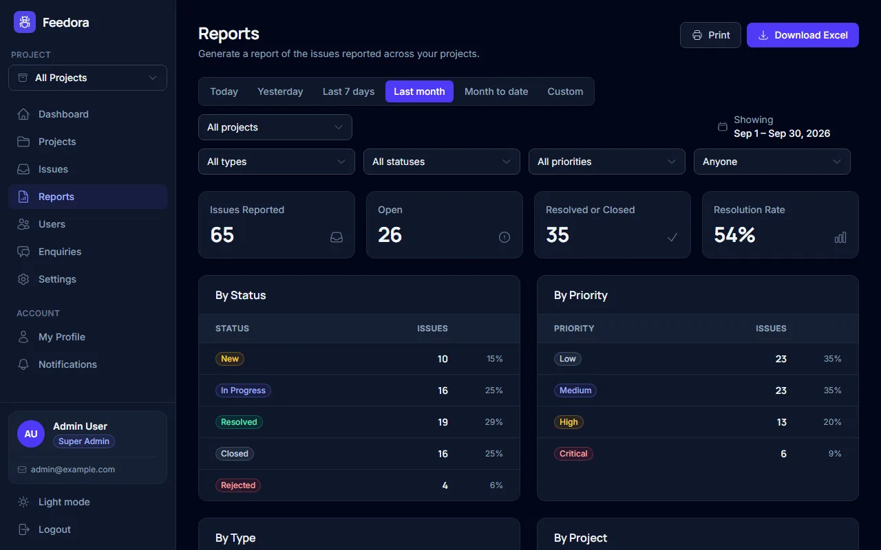Expand the All statuses dropdown
881x550 pixels.
[442, 162]
